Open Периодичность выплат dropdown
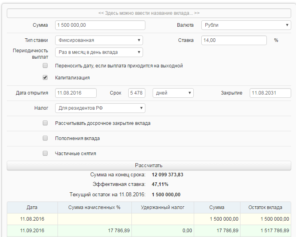Viewport: 296px width, 237px height. tap(99, 52)
